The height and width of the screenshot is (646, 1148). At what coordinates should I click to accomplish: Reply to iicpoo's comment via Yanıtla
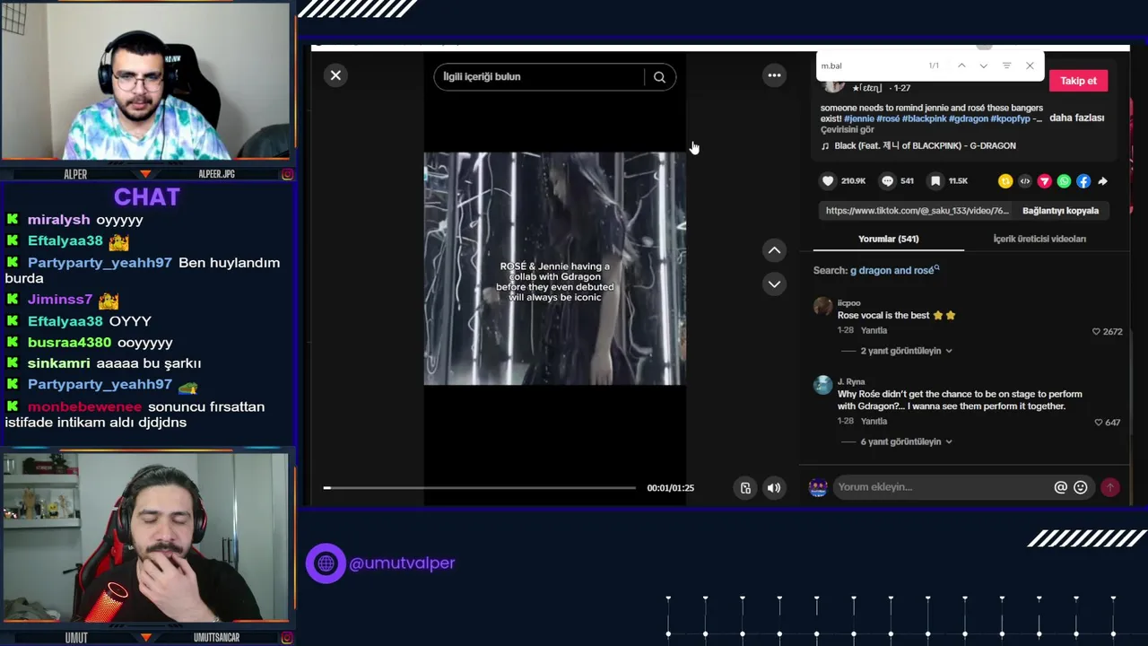874,330
